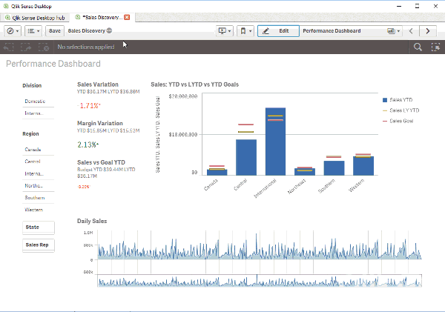Click the Daily Sales mini chart scroller
Image resolution: width=445 pixels, height=312 pixels.
click(x=260, y=281)
